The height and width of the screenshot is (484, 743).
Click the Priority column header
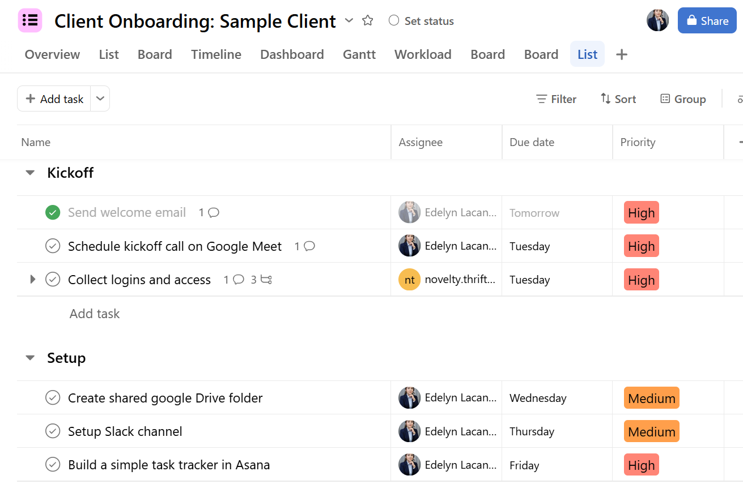[668, 142]
